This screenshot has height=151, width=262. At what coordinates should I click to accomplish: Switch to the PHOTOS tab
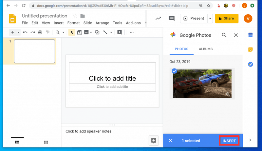[x=181, y=49]
